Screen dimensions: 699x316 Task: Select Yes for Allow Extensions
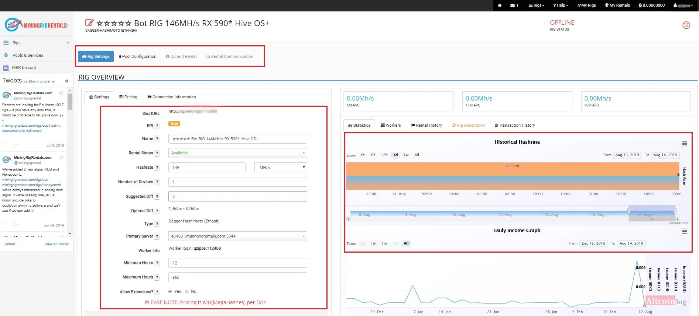[170, 292]
